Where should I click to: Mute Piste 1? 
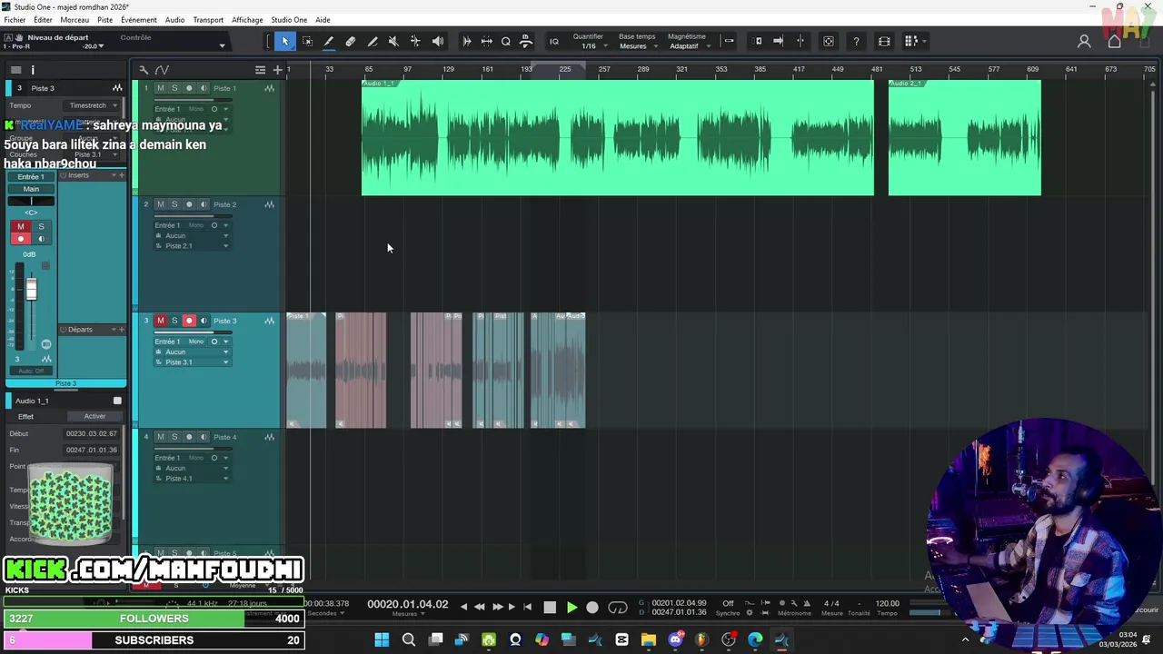point(161,88)
